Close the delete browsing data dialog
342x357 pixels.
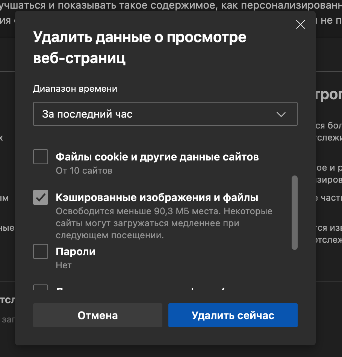pyautogui.click(x=300, y=25)
